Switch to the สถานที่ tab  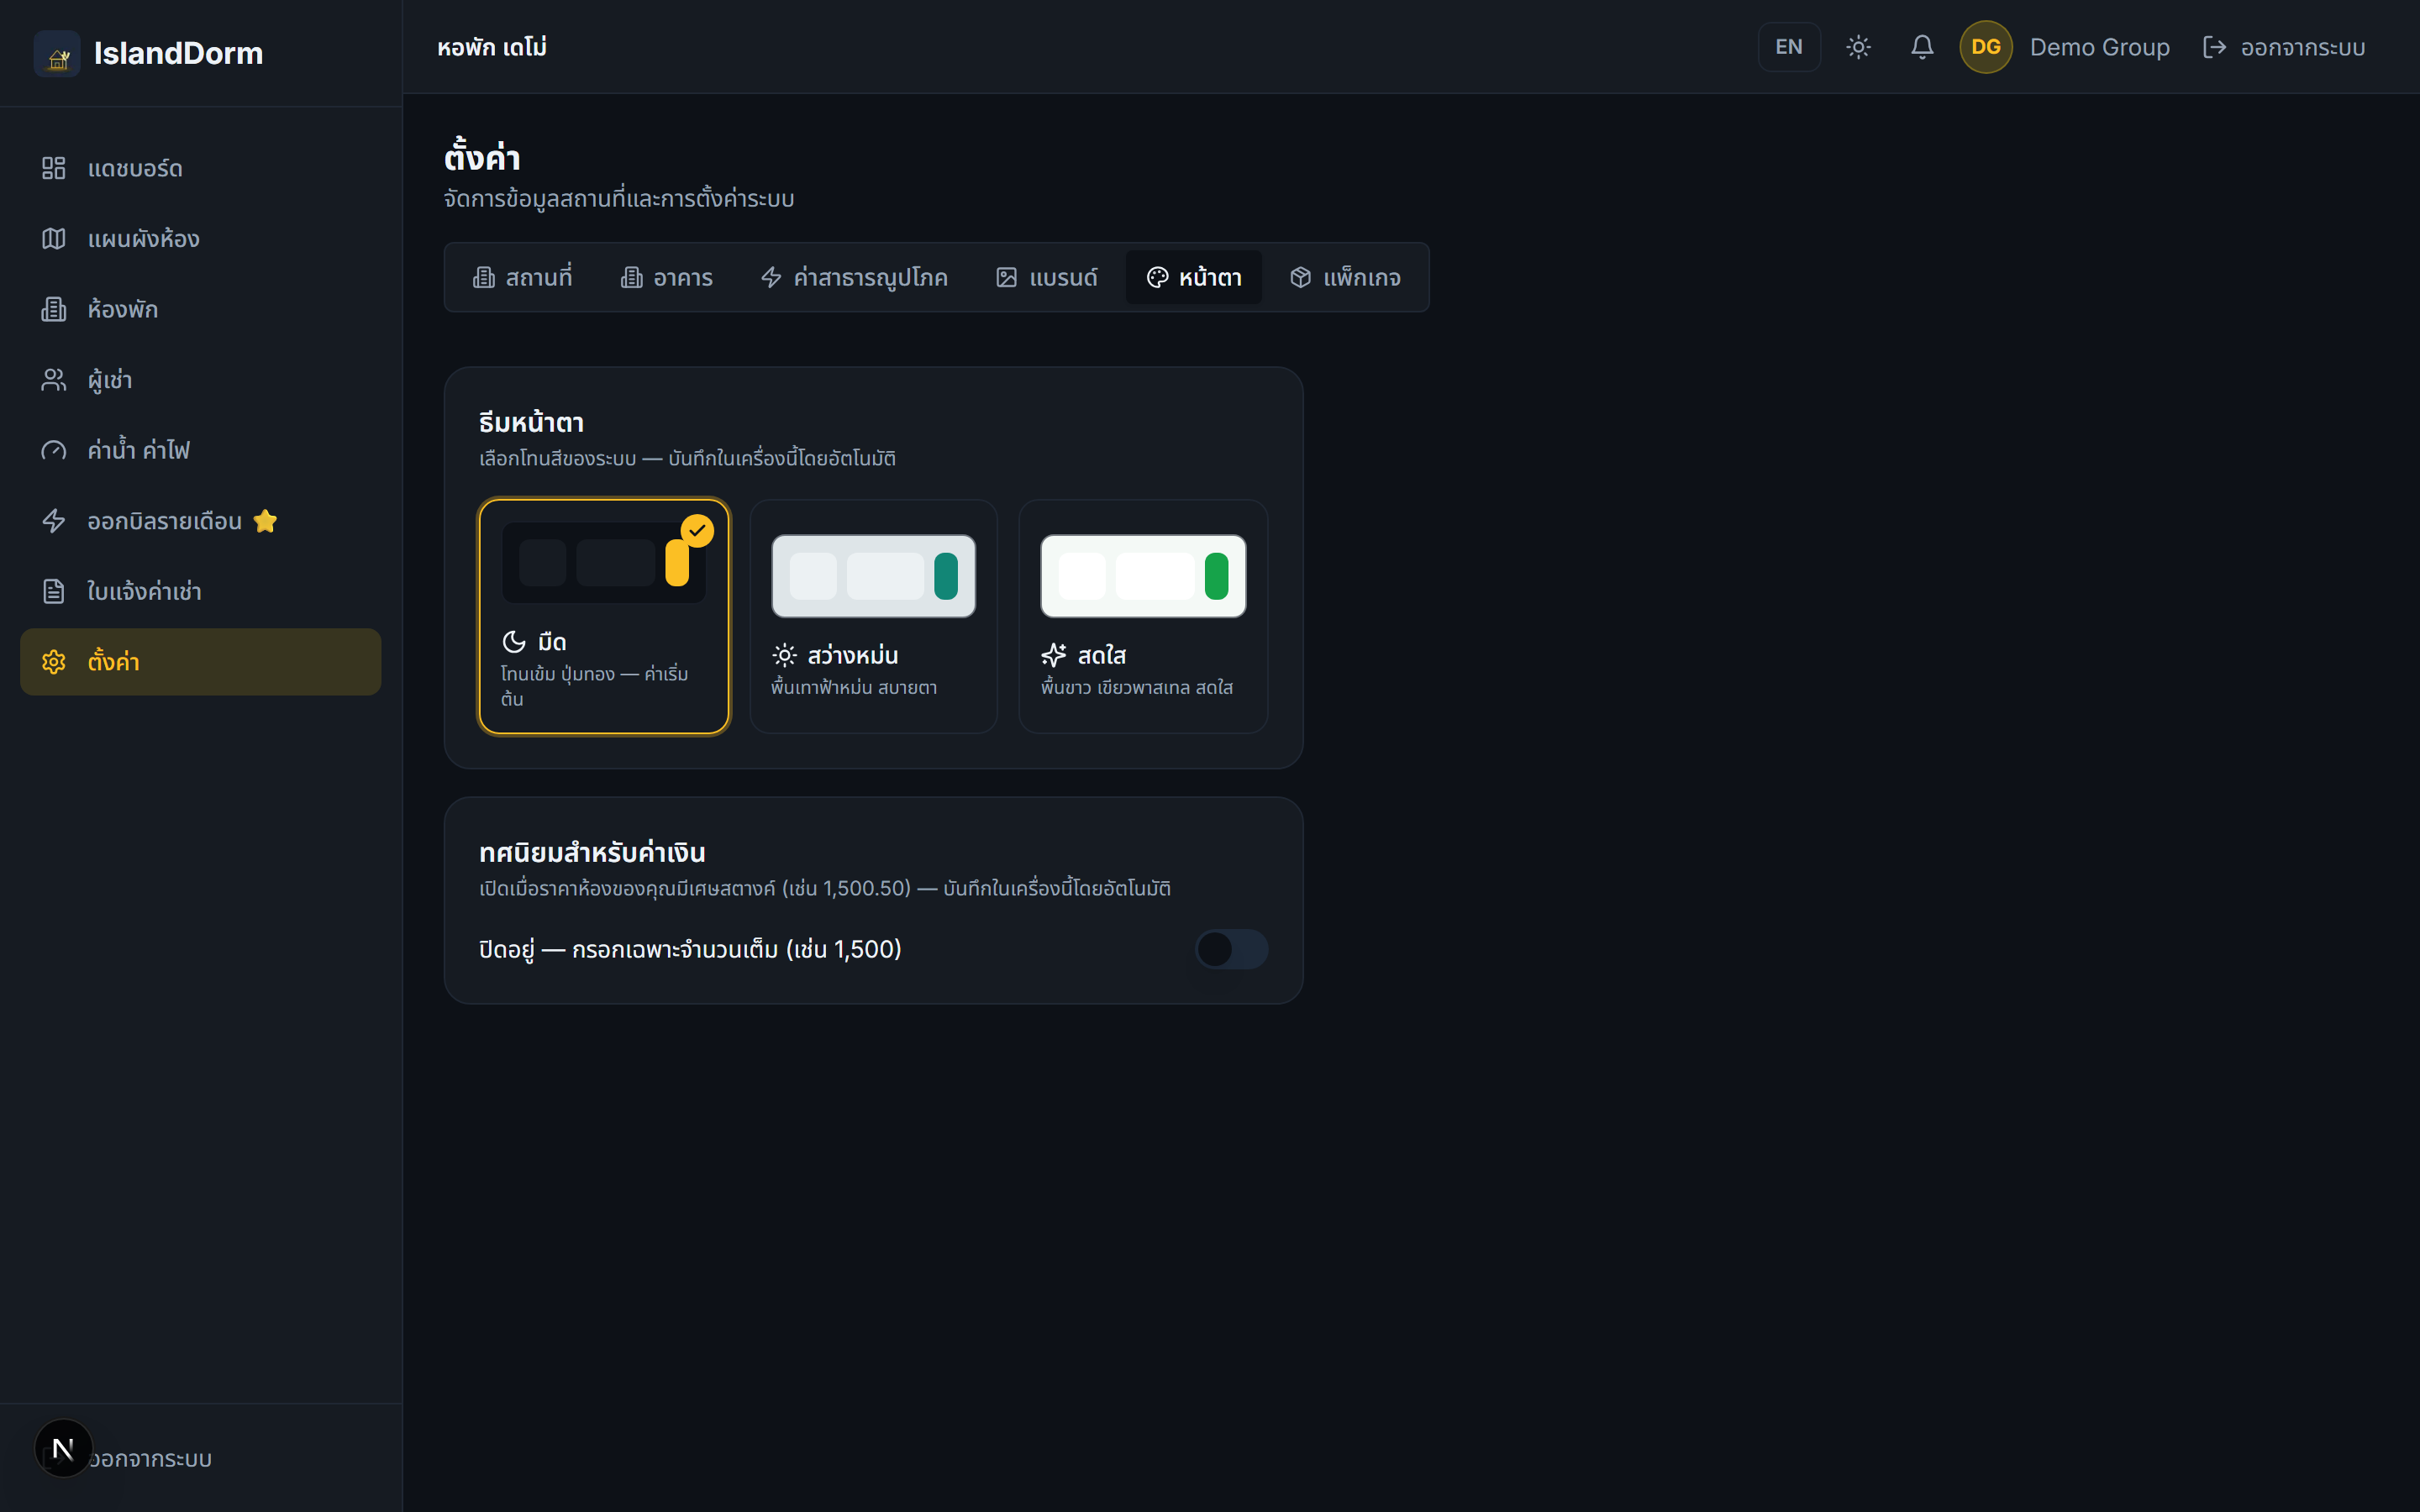[x=522, y=277]
